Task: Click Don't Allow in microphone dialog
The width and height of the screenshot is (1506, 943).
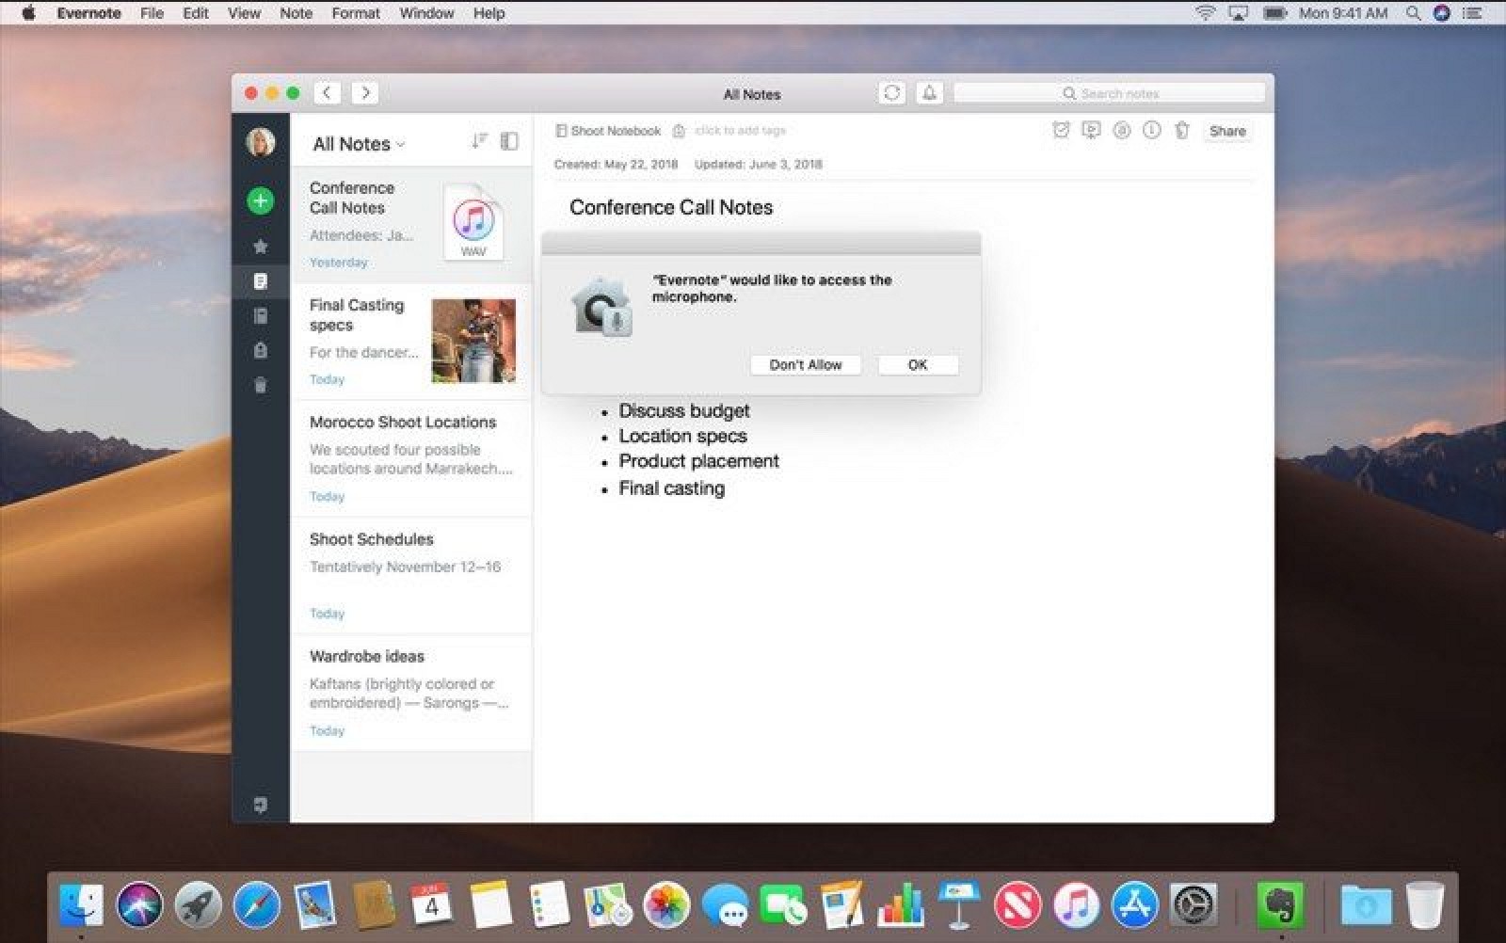Action: pyautogui.click(x=805, y=365)
